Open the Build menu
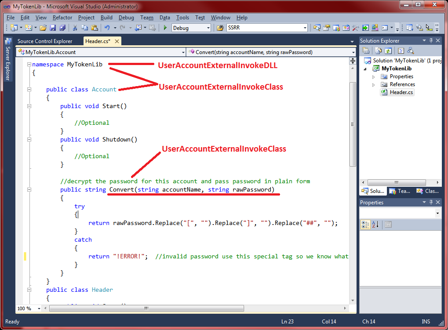 click(106, 18)
